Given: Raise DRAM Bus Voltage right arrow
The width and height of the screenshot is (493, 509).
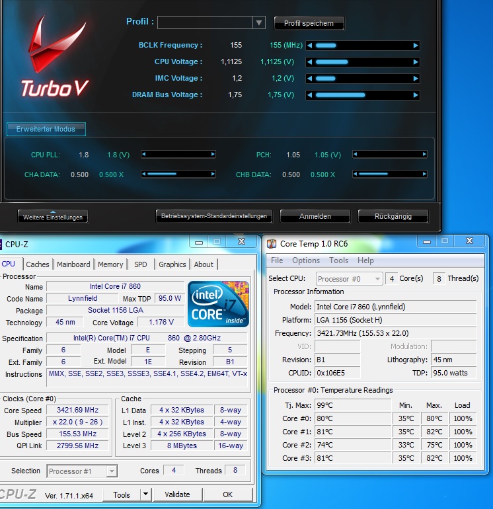Looking at the screenshot, I should 416,95.
